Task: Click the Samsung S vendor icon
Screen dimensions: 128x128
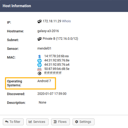Action: pos(39,56)
